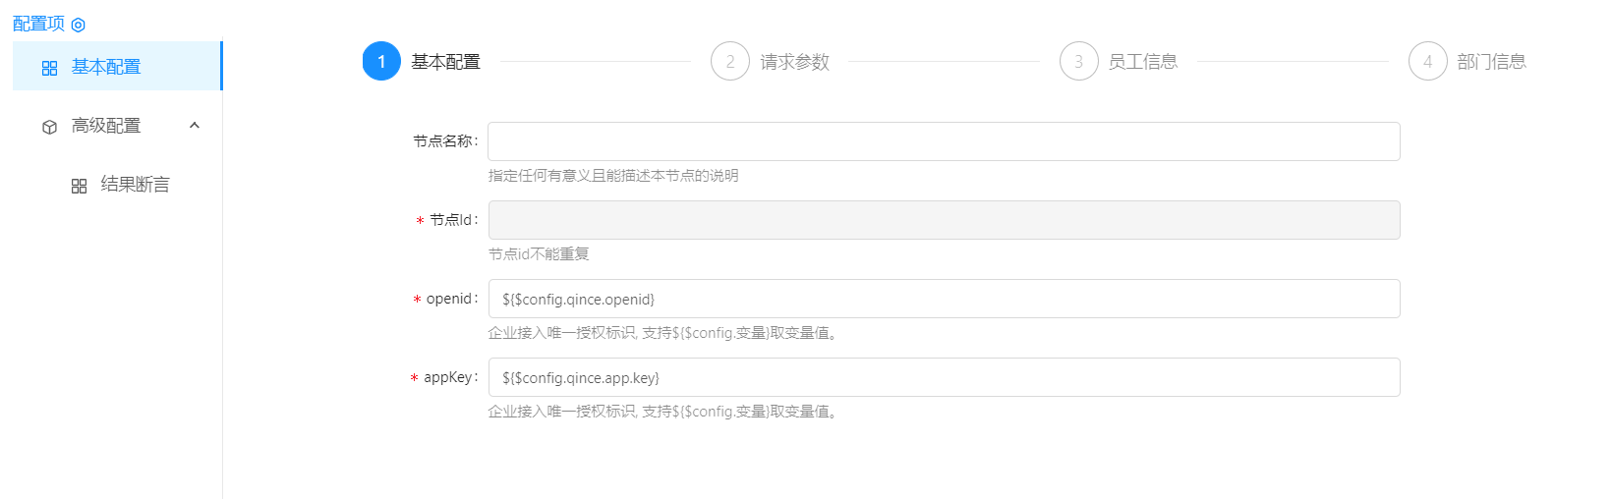Switch to the 部门信息 step label

(1491, 62)
